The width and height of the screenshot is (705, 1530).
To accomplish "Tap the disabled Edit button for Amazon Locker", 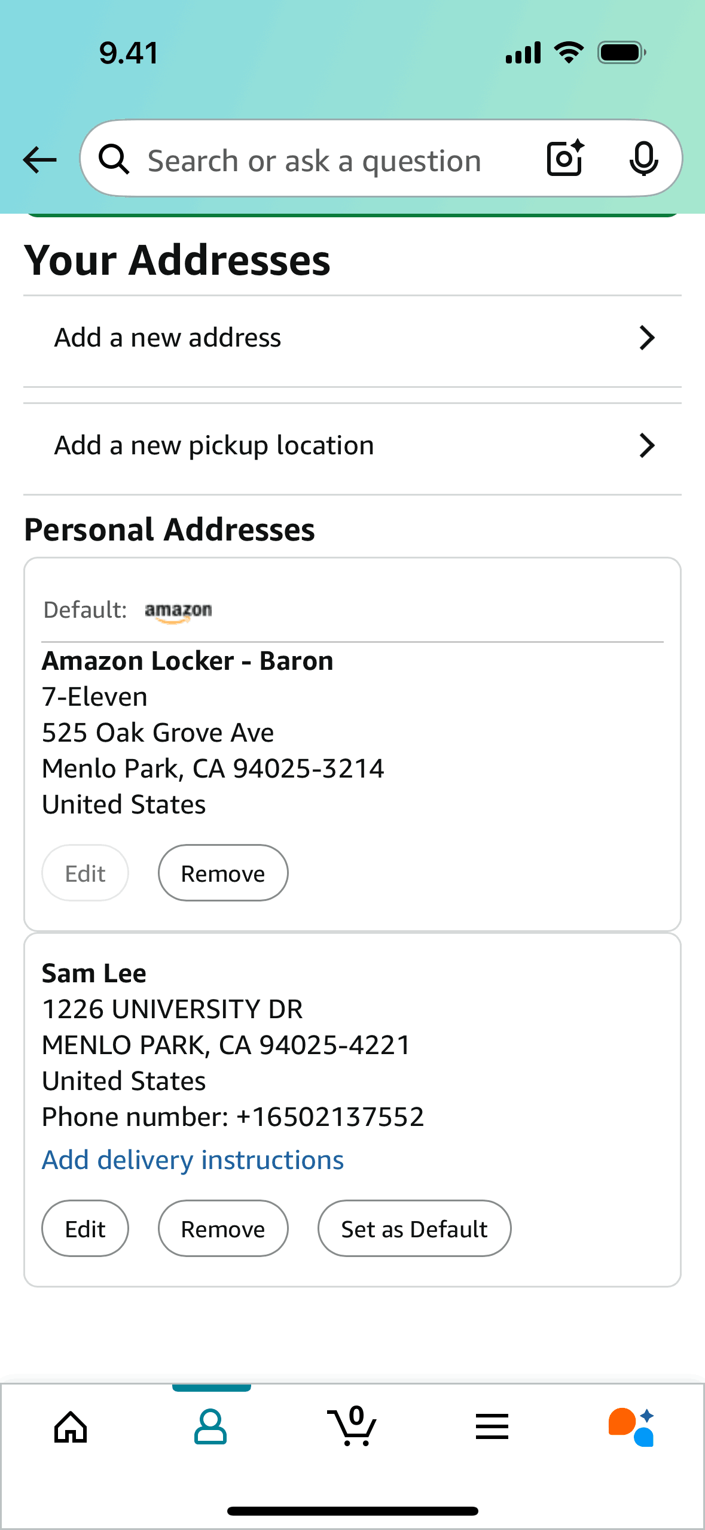I will pyautogui.click(x=85, y=873).
